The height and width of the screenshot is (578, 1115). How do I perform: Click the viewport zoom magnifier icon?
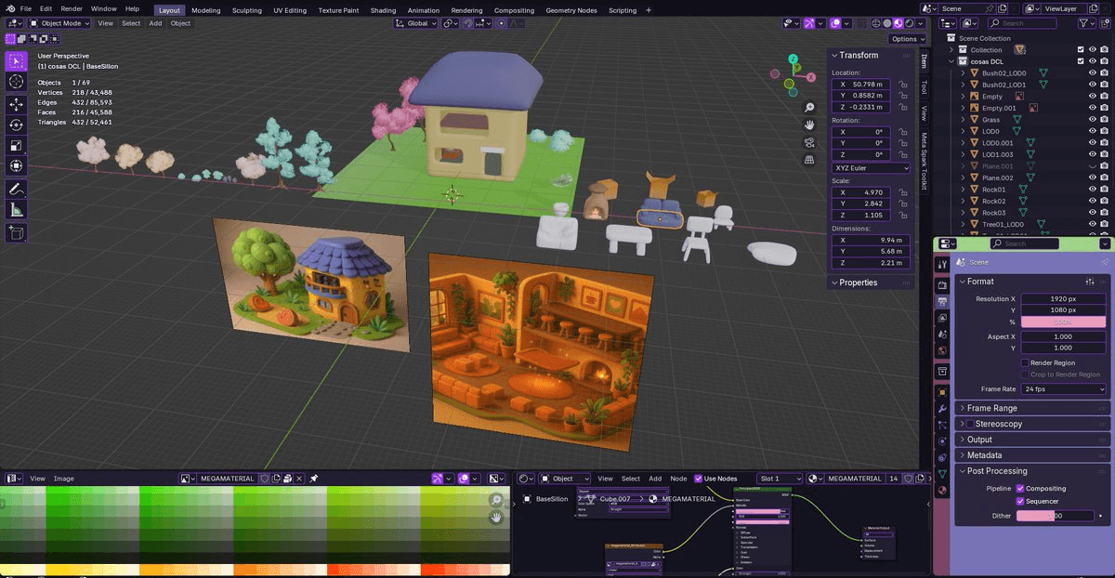(x=809, y=108)
